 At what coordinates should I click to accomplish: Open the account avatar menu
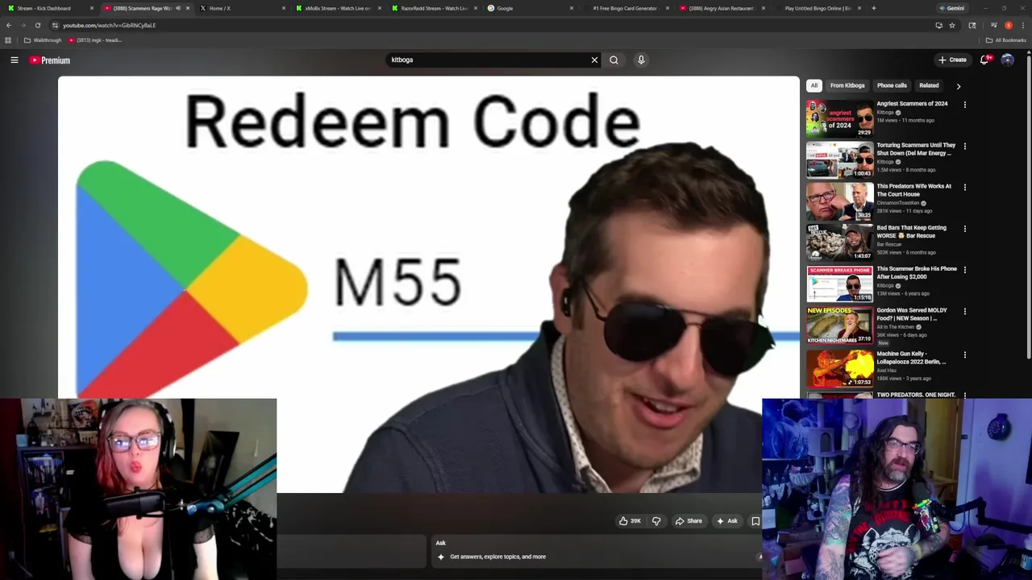tap(1007, 60)
